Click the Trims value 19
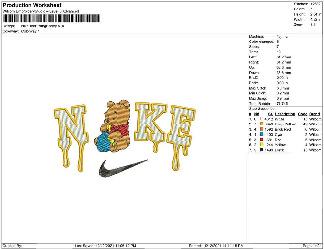 [279, 52]
